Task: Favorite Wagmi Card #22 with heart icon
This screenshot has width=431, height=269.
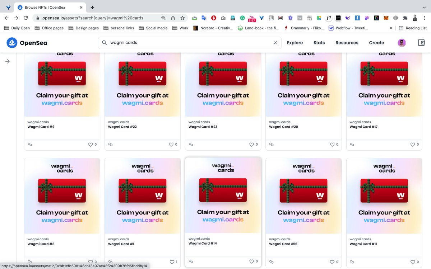Action: coord(171,145)
